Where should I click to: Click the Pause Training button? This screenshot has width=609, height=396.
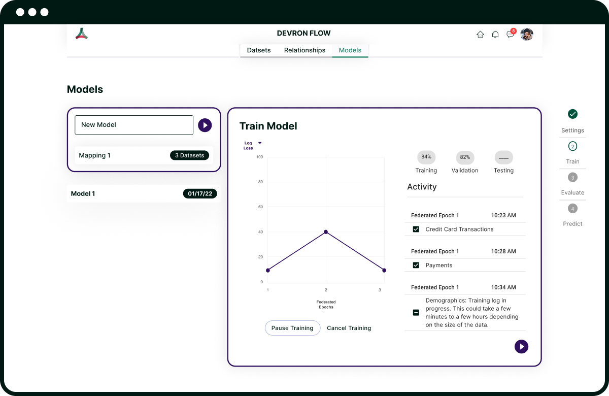click(292, 328)
